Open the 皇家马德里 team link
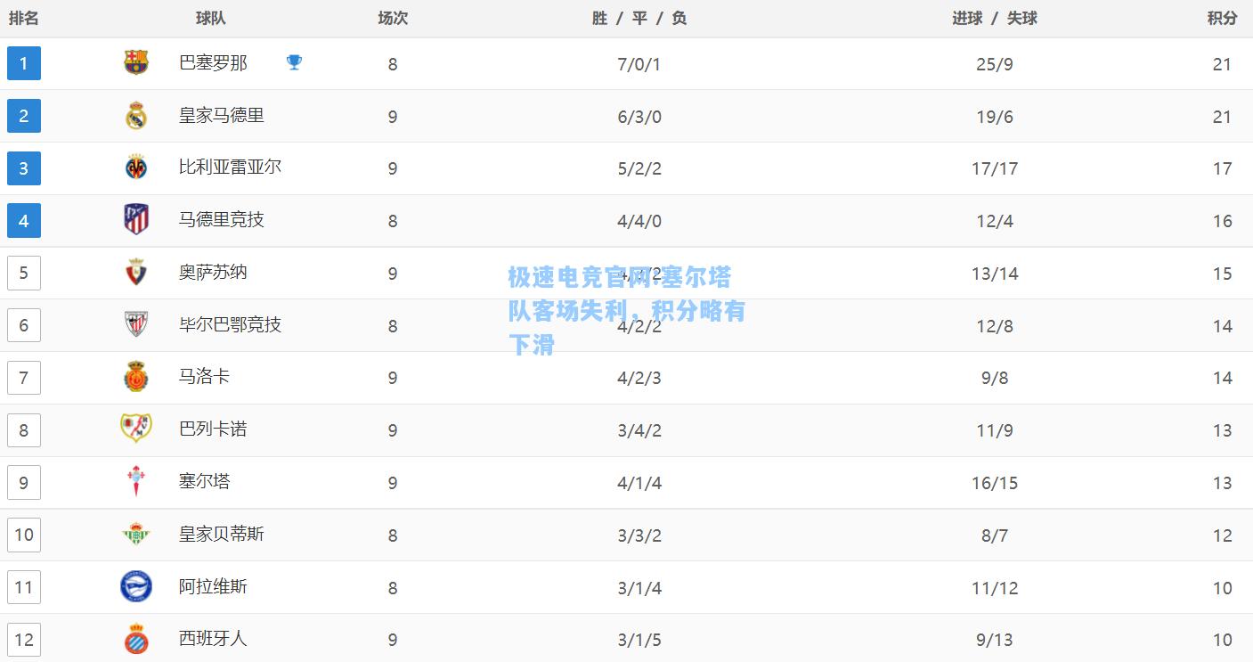The height and width of the screenshot is (662, 1253). pyautogui.click(x=222, y=115)
